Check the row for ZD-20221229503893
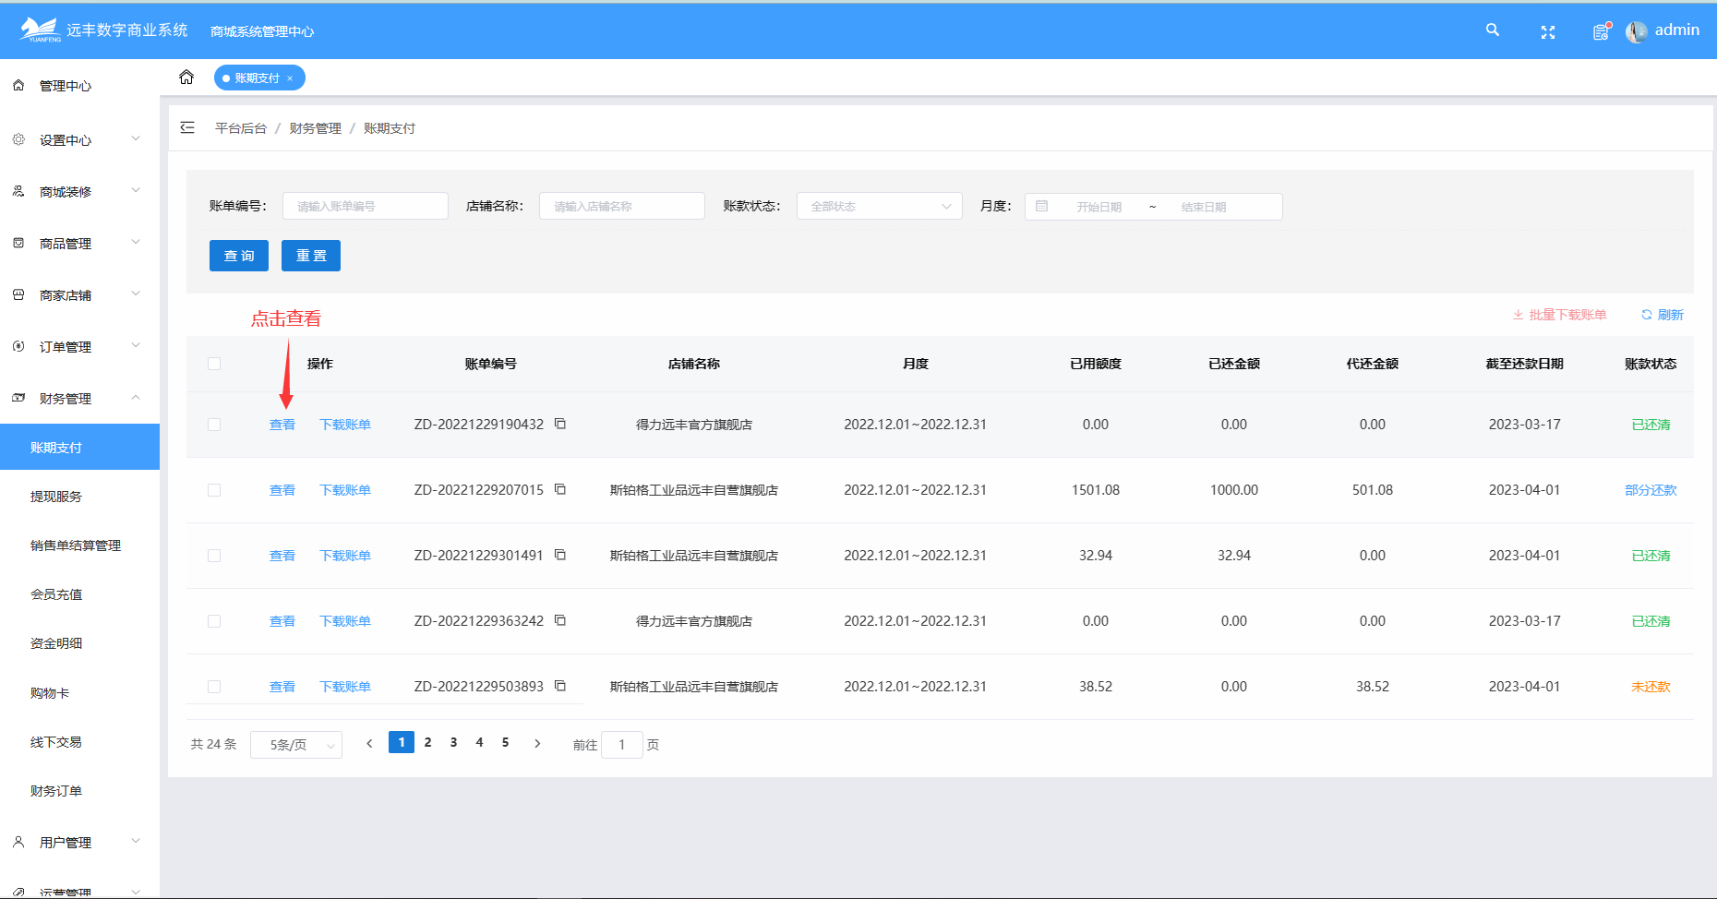Screen dimensions: 1717x899 [x=214, y=687]
